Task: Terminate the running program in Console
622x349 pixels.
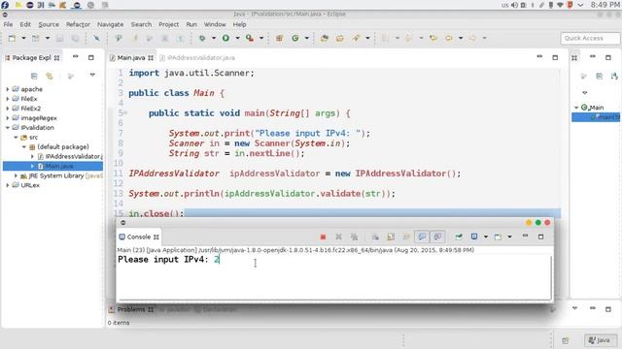Action: point(323,237)
